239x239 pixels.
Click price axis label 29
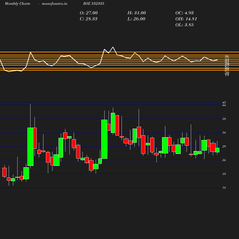tap(224, 146)
